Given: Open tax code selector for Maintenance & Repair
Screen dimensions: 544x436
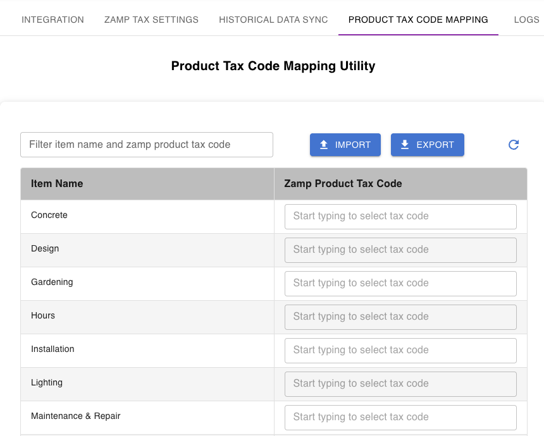Looking at the screenshot, I should point(400,418).
